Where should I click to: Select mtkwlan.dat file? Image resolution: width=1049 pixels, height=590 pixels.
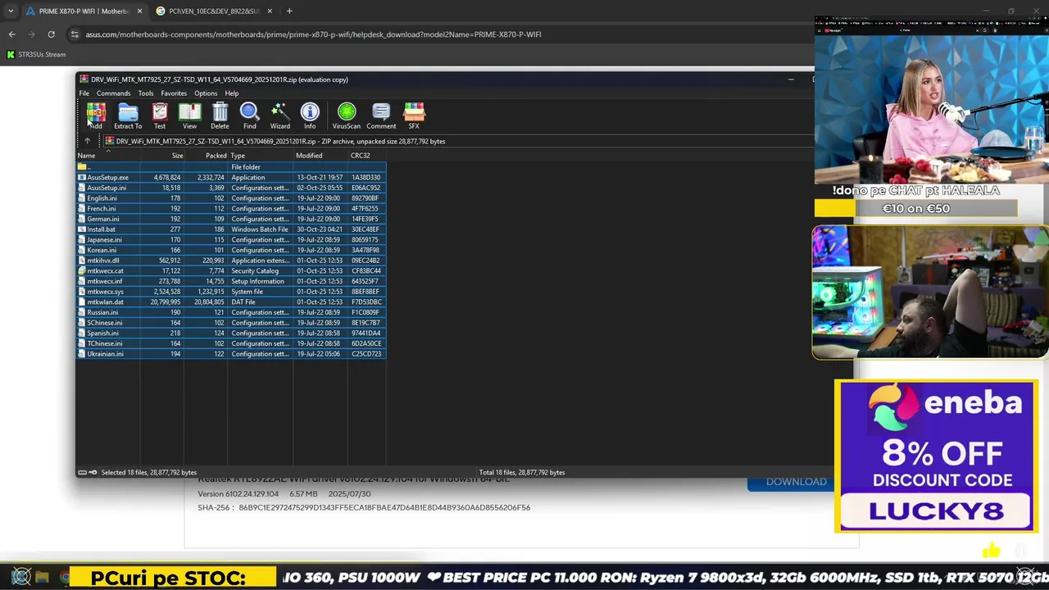(x=231, y=302)
